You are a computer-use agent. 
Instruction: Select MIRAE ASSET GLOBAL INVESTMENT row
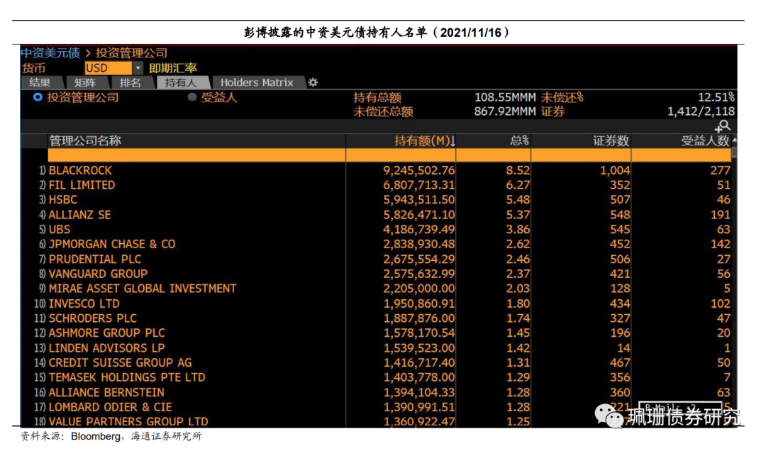[376, 289]
